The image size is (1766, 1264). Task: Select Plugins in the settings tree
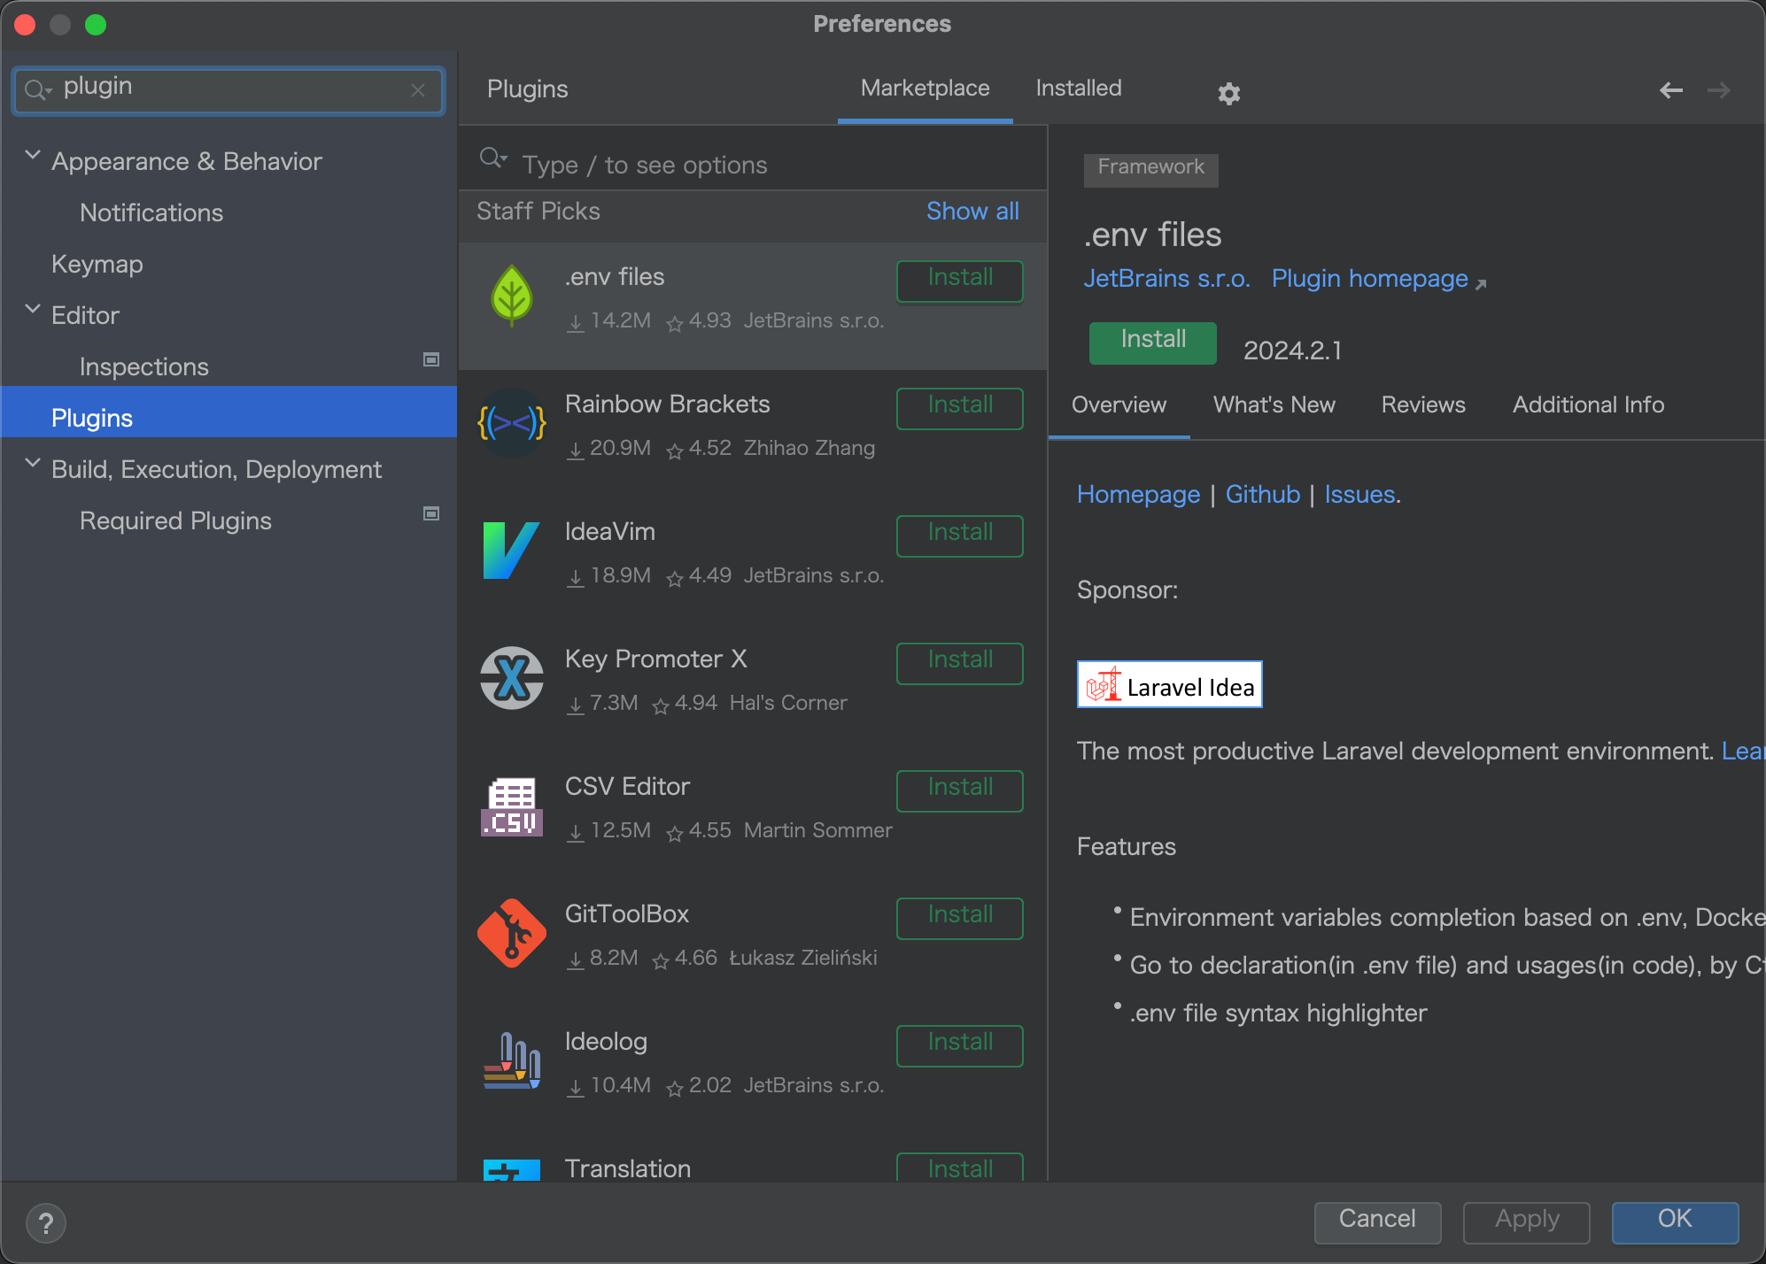point(228,412)
